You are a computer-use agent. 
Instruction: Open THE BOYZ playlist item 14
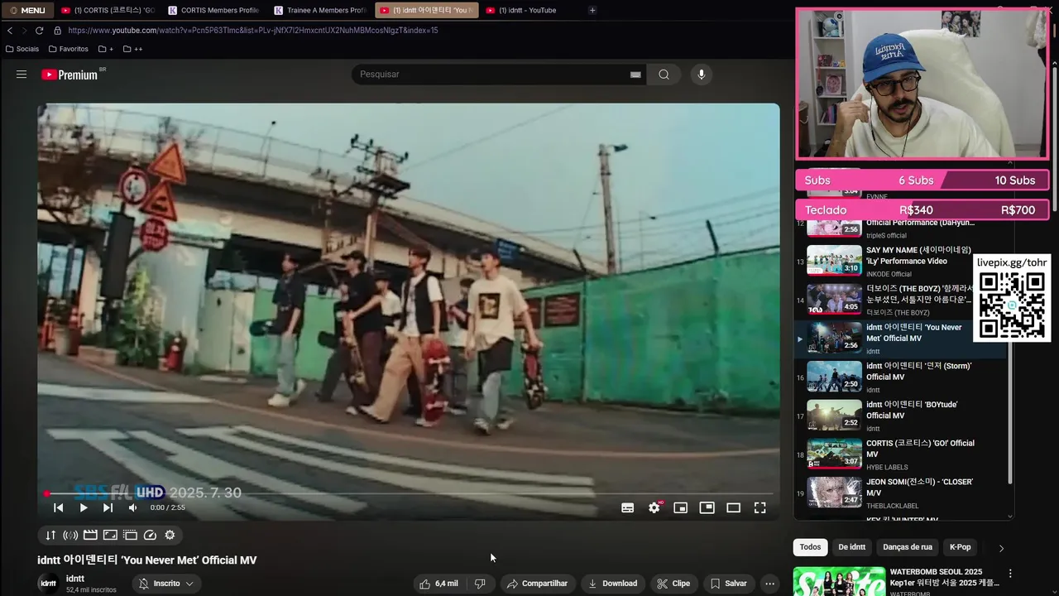point(901,300)
